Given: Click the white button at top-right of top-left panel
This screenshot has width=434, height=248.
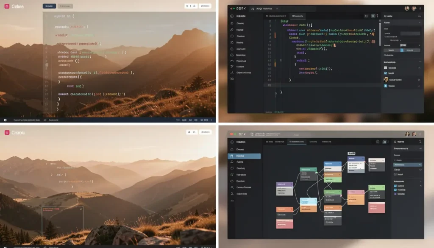Looking at the screenshot, I should click(205, 6).
